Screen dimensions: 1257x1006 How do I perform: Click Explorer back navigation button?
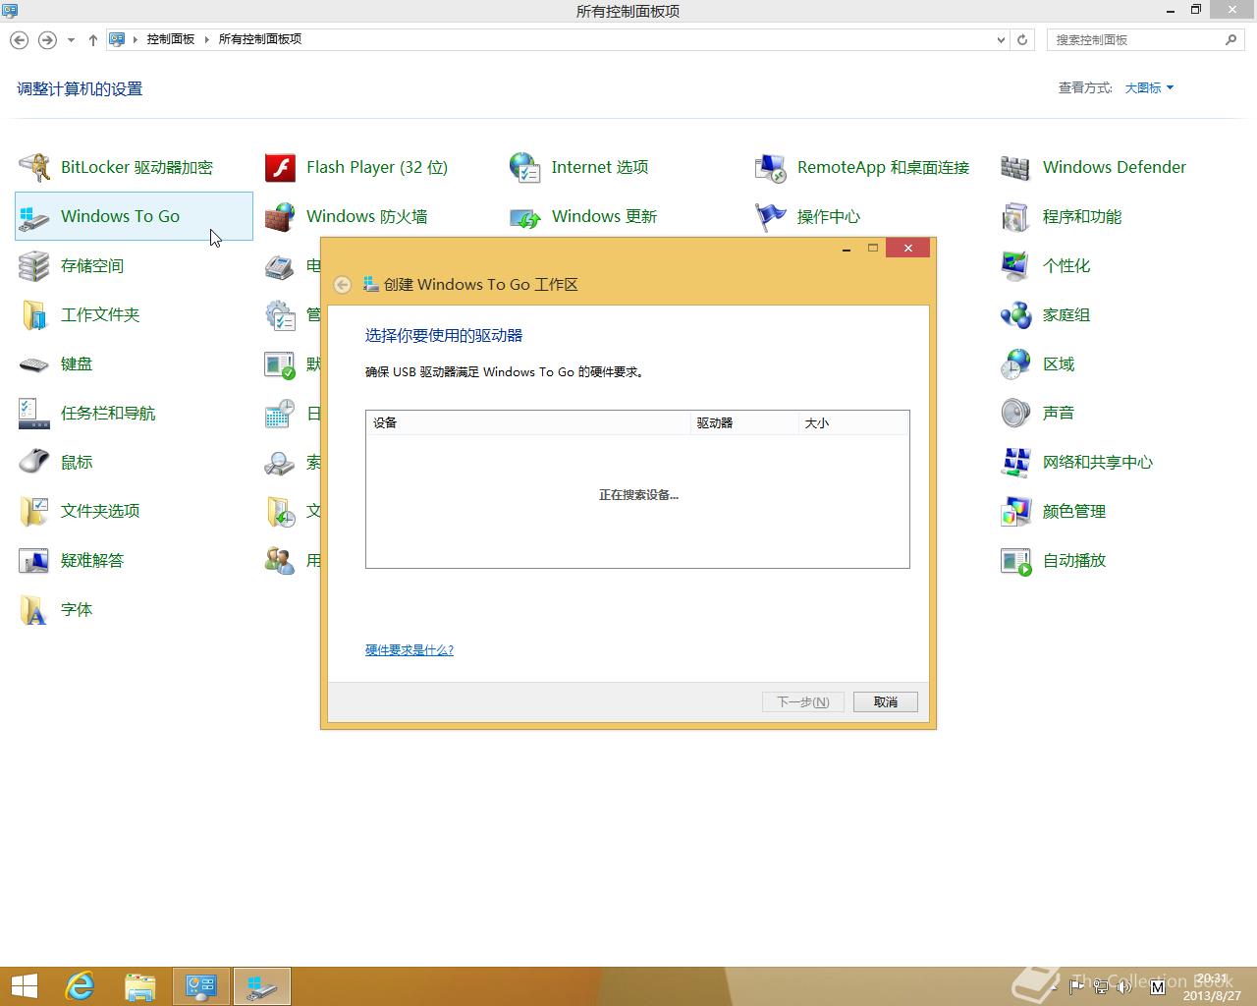19,40
